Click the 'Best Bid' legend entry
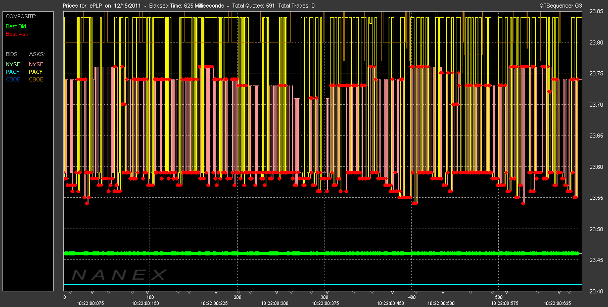This screenshot has width=608, height=307. point(16,25)
